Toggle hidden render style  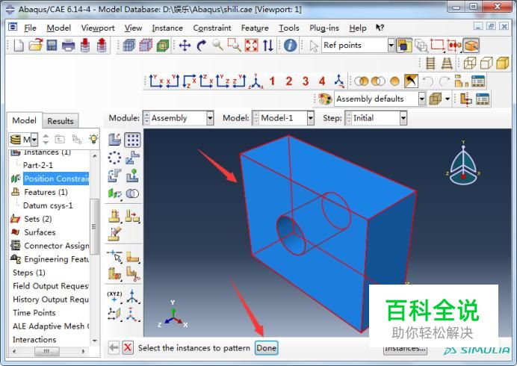point(486,63)
